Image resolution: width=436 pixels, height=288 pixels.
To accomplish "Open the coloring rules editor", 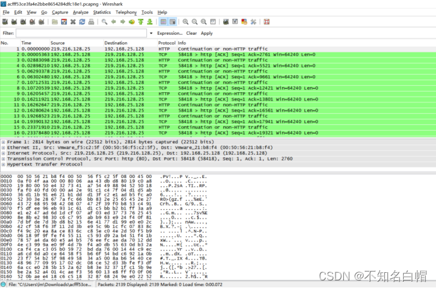I will [244, 21].
